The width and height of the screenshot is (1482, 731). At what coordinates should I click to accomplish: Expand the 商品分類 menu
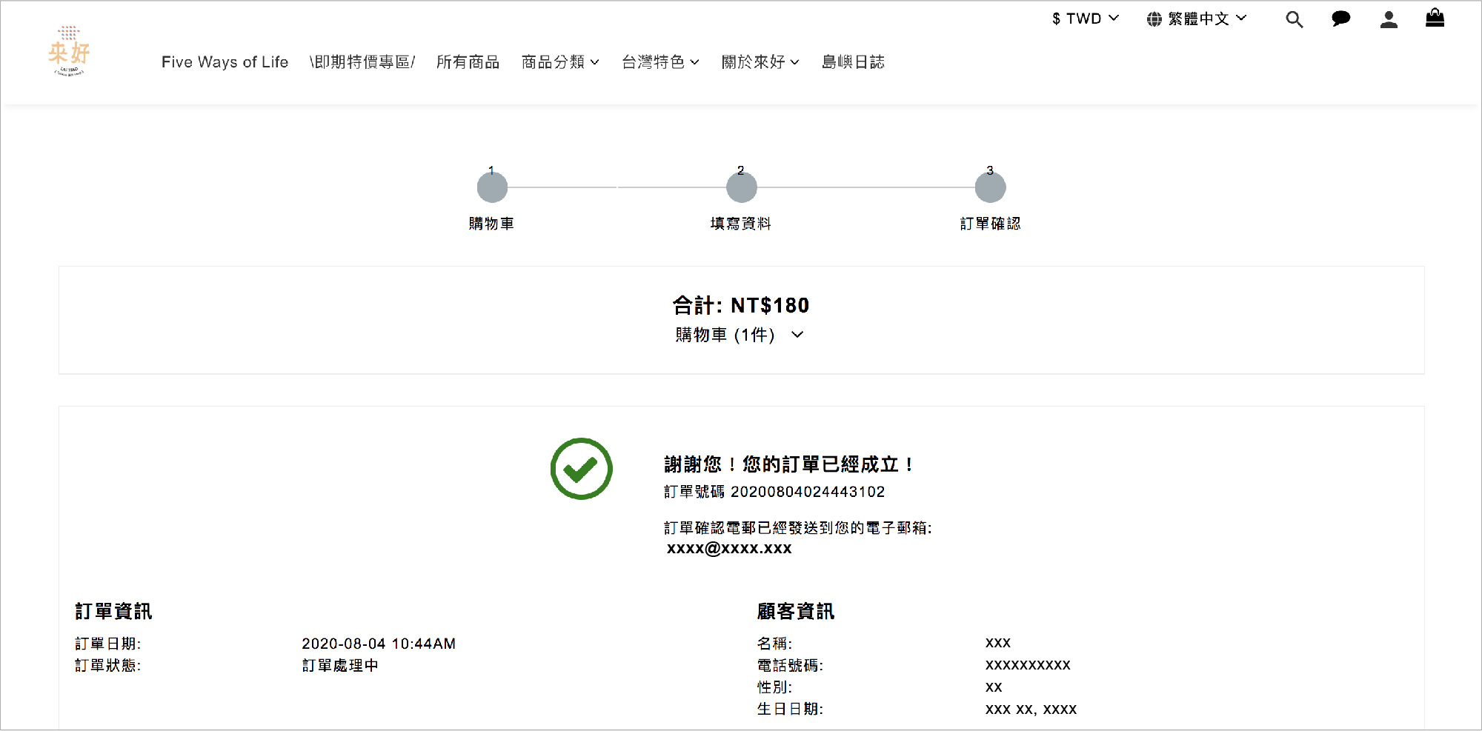[x=560, y=62]
